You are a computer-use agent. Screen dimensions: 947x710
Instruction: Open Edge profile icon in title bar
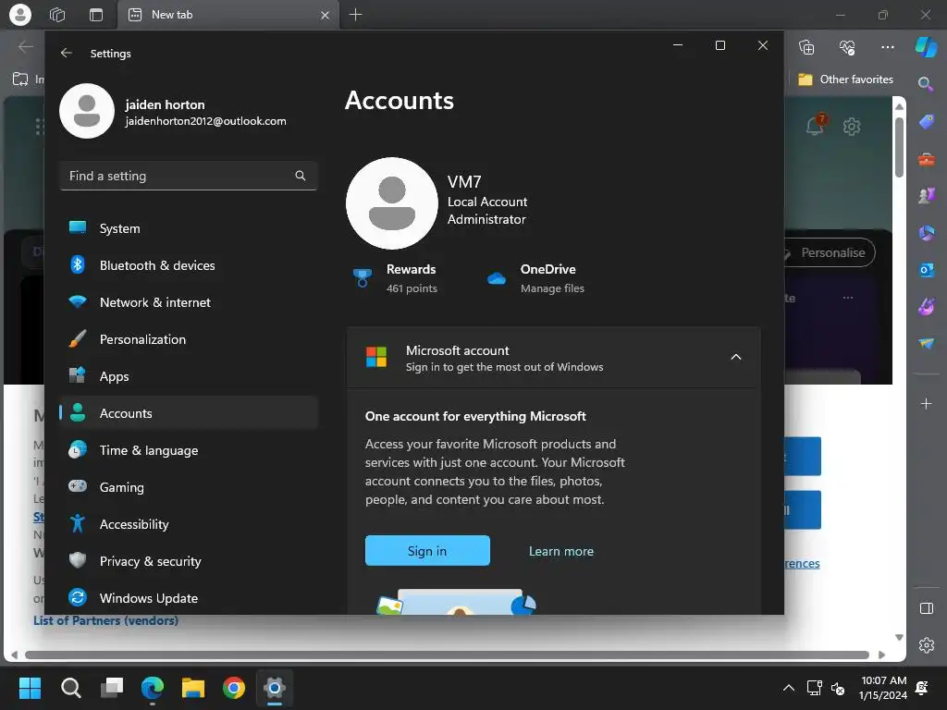[x=20, y=15]
